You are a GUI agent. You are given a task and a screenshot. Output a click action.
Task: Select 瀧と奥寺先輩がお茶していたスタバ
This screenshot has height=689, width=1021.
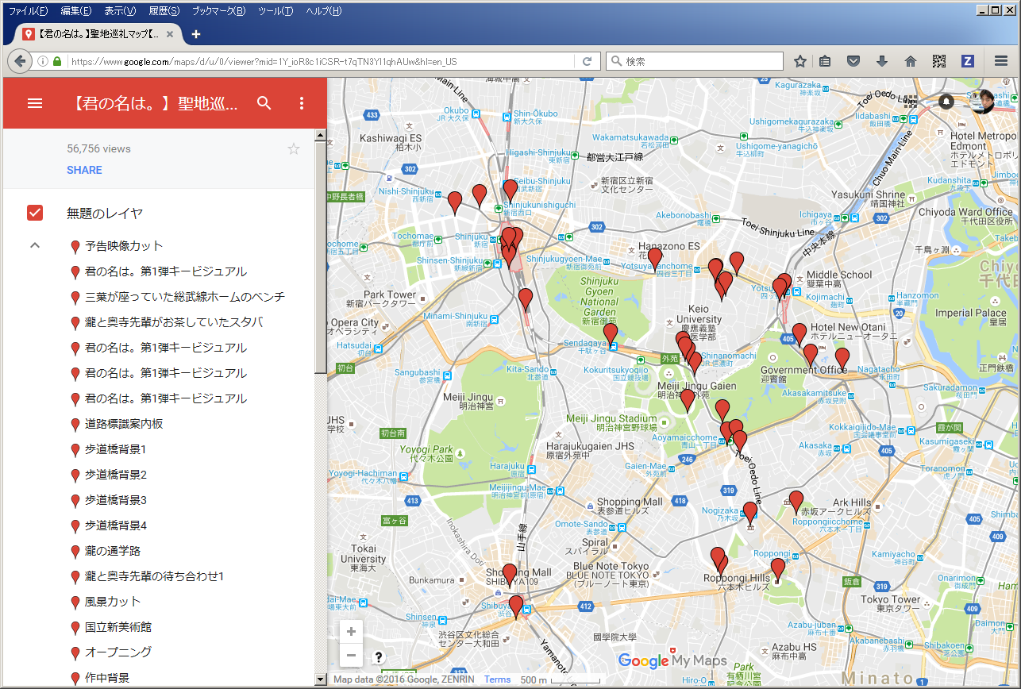pyautogui.click(x=174, y=322)
